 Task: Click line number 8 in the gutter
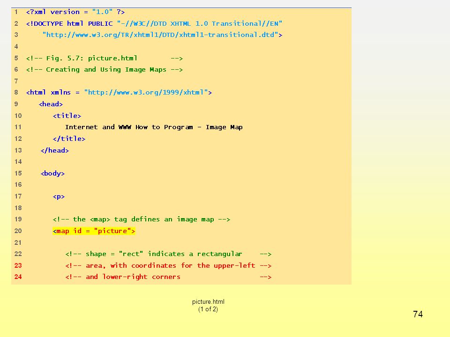[16, 93]
